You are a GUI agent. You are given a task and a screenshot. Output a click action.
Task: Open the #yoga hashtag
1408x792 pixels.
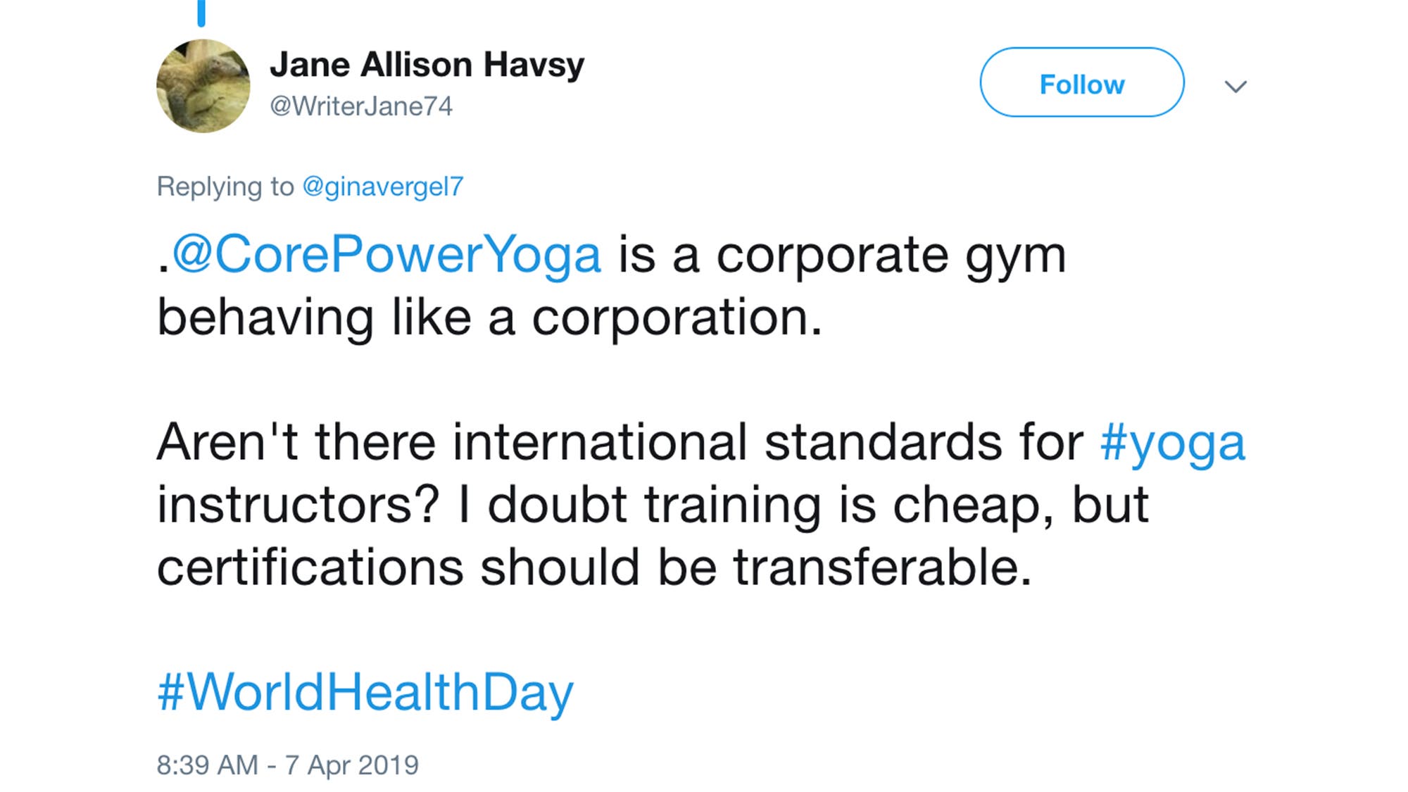point(1173,444)
